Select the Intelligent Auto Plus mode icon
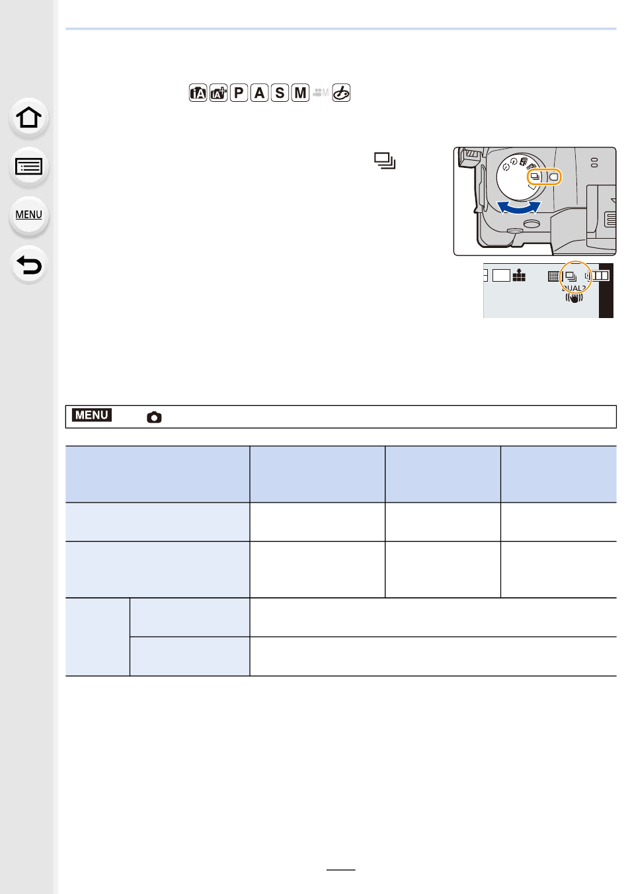 pyautogui.click(x=218, y=93)
